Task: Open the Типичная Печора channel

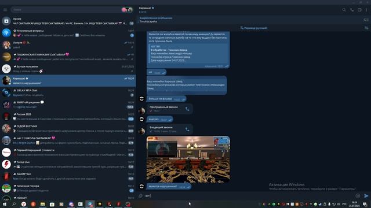Action: click(x=68, y=188)
